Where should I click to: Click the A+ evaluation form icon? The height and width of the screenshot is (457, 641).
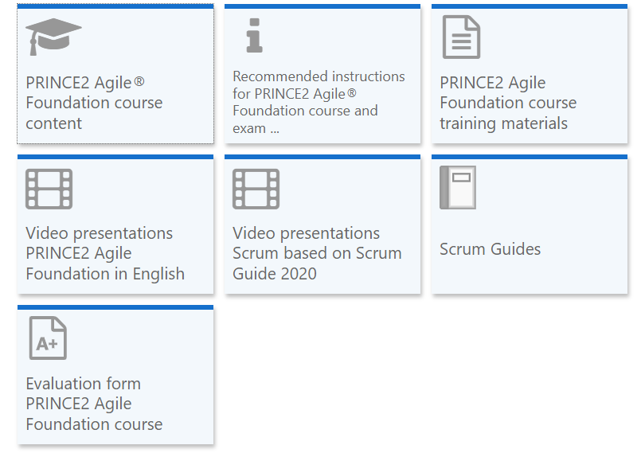(48, 338)
